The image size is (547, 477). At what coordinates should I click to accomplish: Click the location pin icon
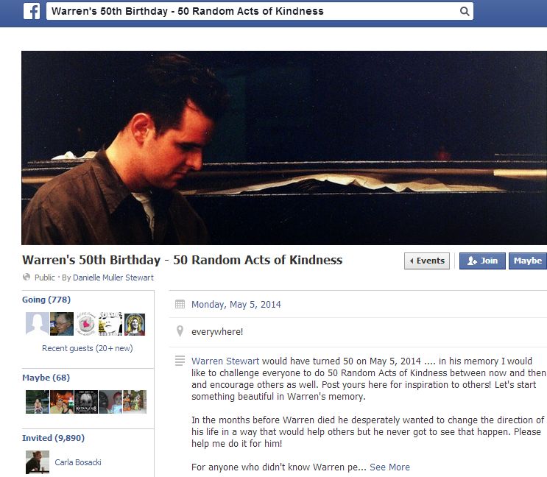pos(180,331)
